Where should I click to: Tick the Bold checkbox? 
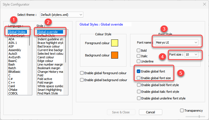(139, 51)
